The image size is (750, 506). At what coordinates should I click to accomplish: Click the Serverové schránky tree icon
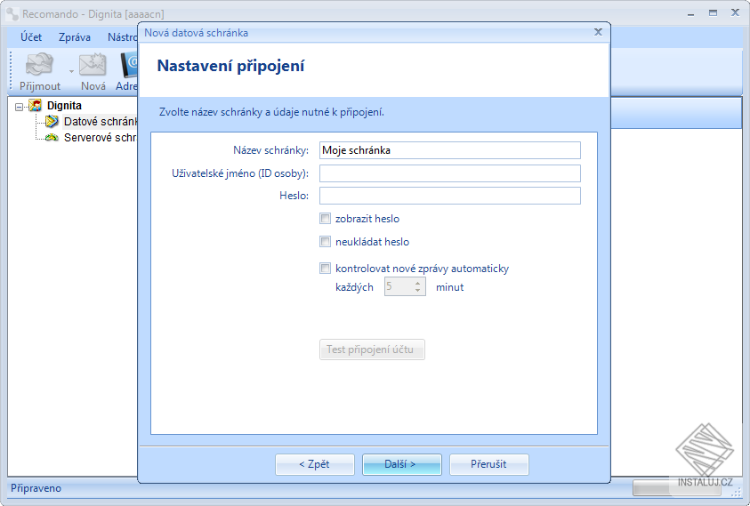(52, 138)
